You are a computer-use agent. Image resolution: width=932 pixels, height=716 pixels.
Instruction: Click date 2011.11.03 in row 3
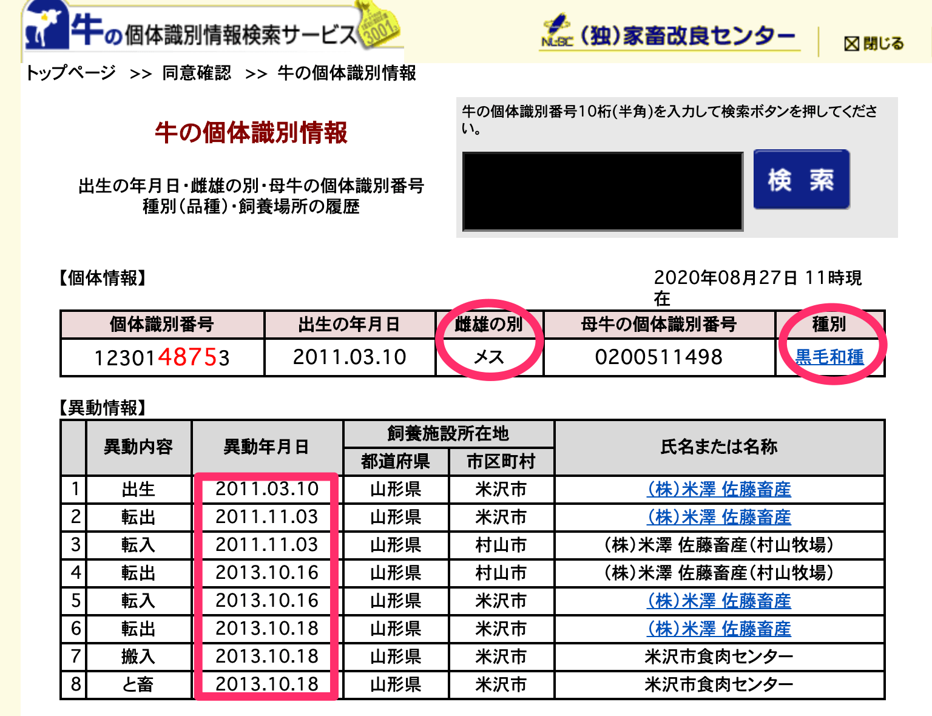267,545
